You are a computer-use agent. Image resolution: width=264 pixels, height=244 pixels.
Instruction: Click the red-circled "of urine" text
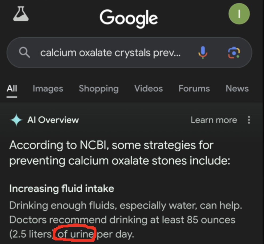point(75,235)
